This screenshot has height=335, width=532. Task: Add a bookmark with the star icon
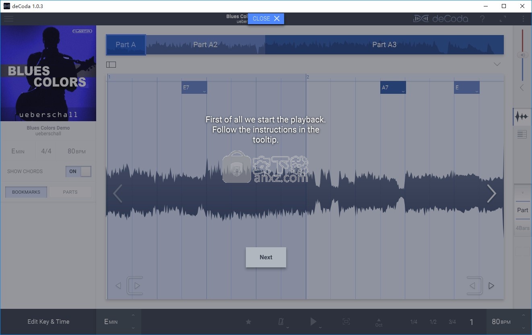click(248, 322)
